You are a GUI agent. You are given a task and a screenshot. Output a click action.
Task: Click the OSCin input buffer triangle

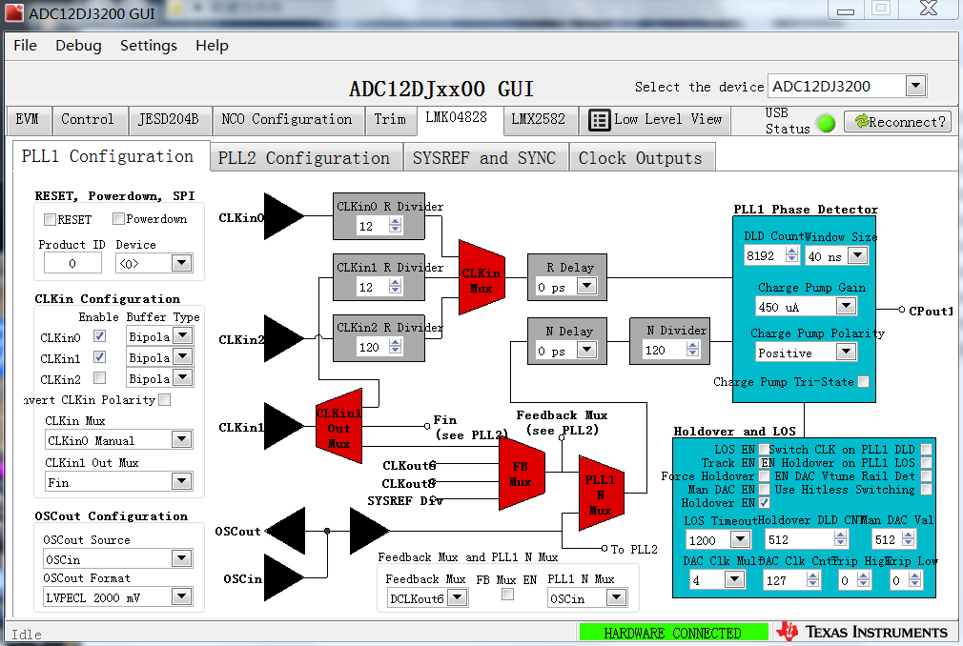284,577
